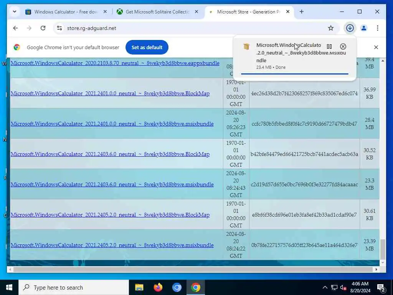View site information icon in address bar
This screenshot has height=295, width=393.
(x=59, y=28)
